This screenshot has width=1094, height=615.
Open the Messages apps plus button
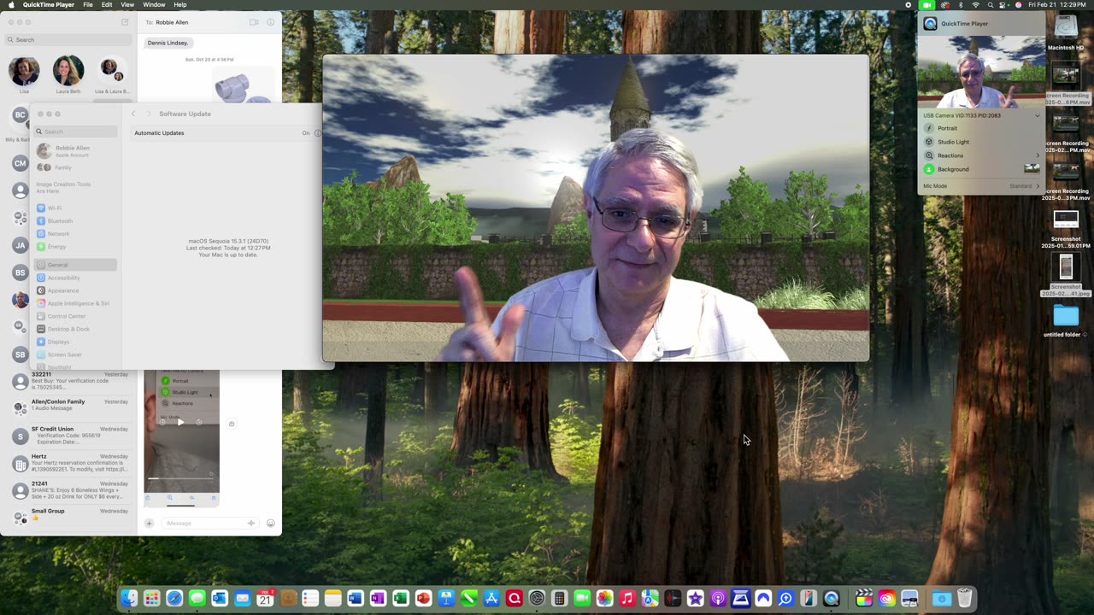(149, 523)
